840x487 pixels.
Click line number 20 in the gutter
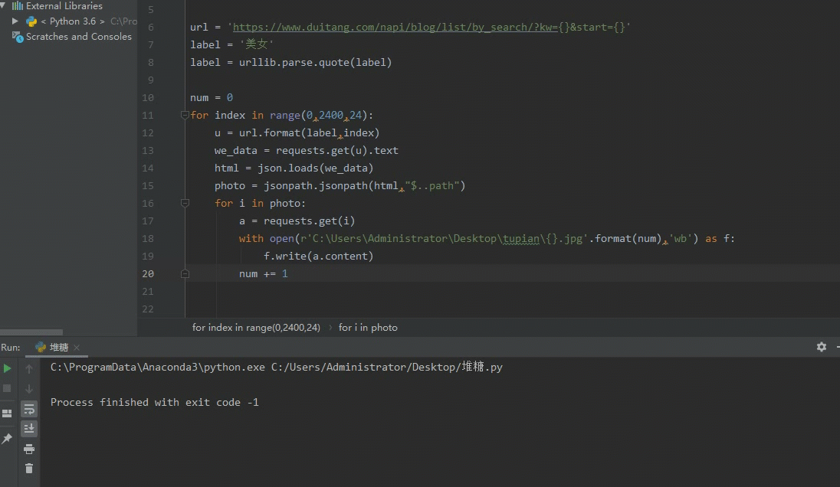point(148,273)
